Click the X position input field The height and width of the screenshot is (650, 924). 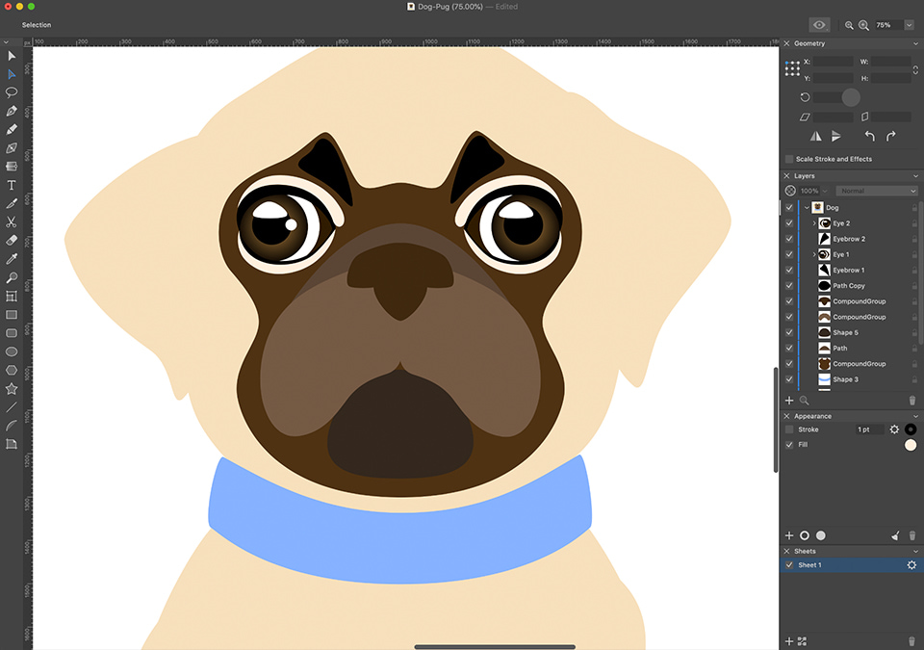coord(834,62)
